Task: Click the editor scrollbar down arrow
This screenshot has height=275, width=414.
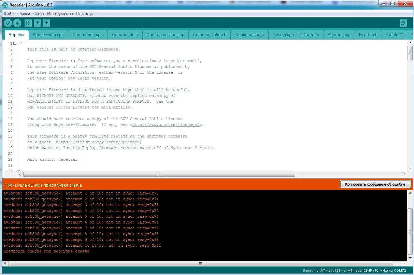Action: tap(410, 168)
